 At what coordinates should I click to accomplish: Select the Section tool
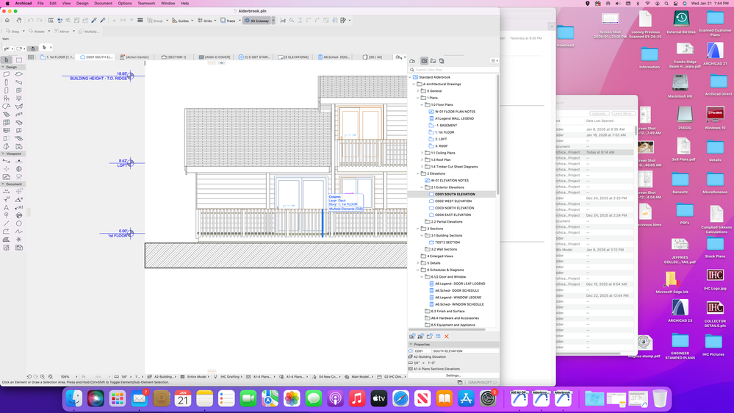tap(7, 161)
